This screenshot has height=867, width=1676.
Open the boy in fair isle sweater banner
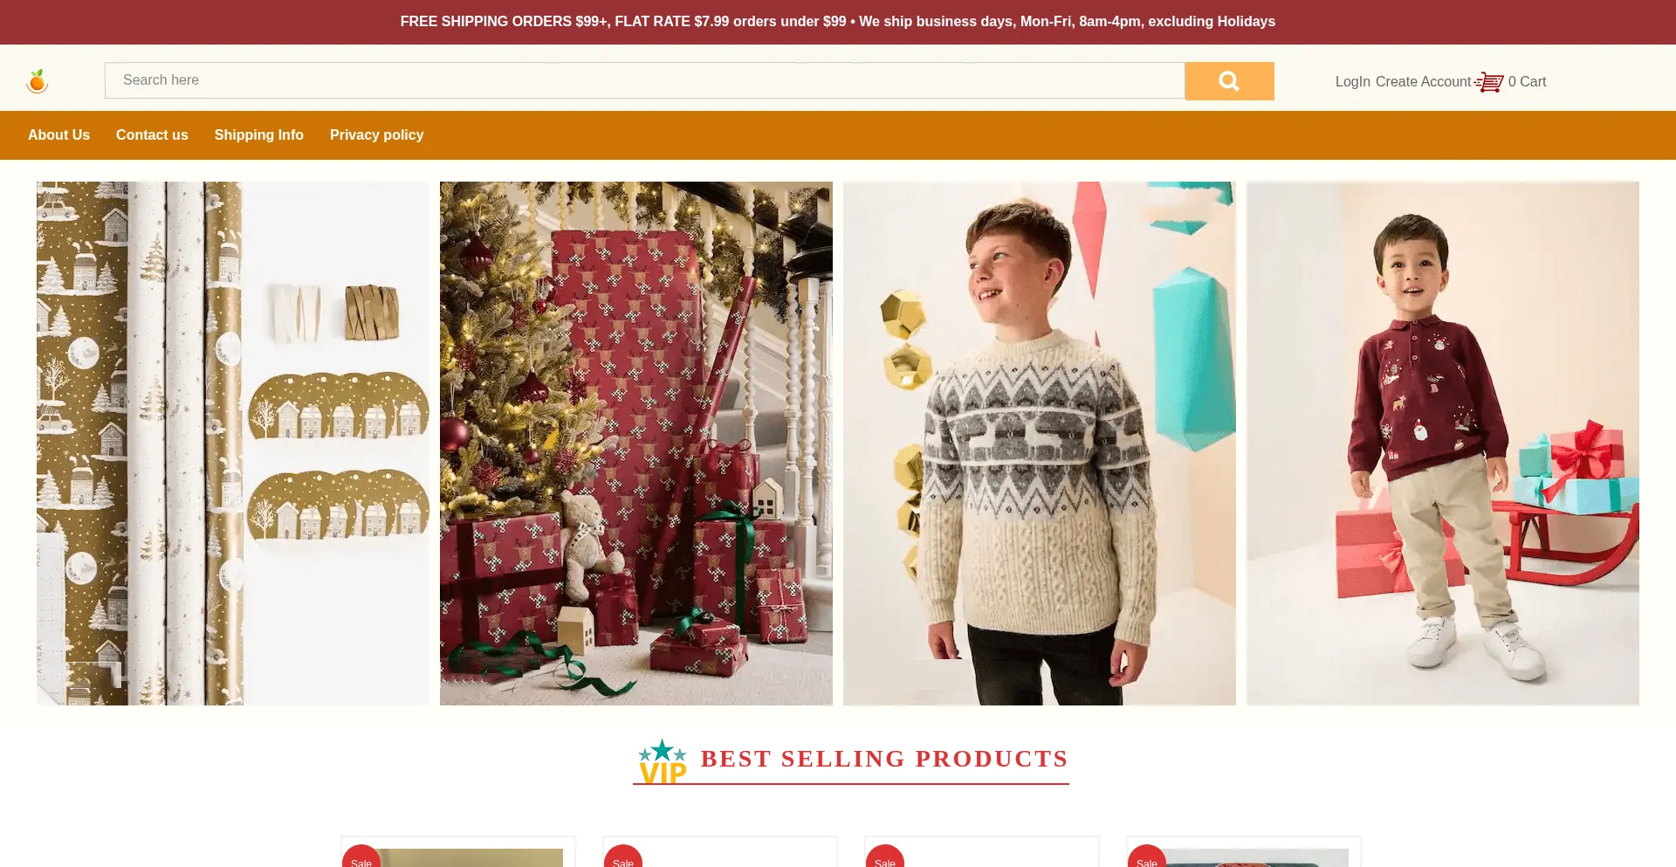tap(1040, 444)
